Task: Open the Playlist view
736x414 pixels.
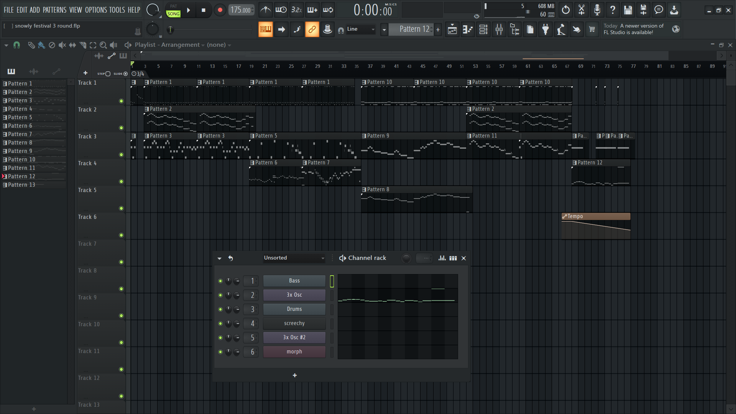Action: pos(452,30)
